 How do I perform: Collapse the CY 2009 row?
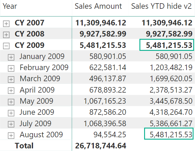pyautogui.click(x=6, y=46)
